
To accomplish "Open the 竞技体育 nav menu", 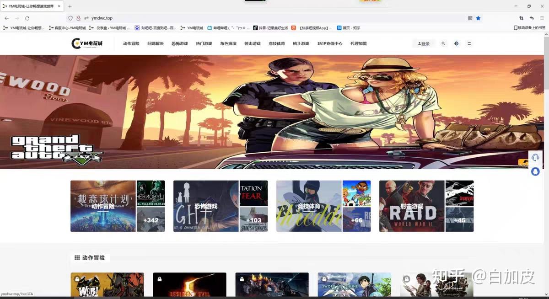I will 277,43.
